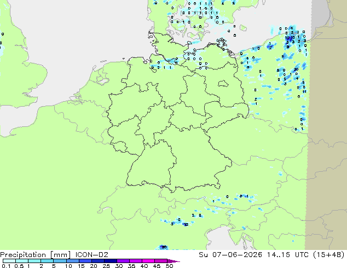The width and height of the screenshot is (347, 268).
Task: Select the 5–10 mm legend color box
Action: (x=60, y=261)
